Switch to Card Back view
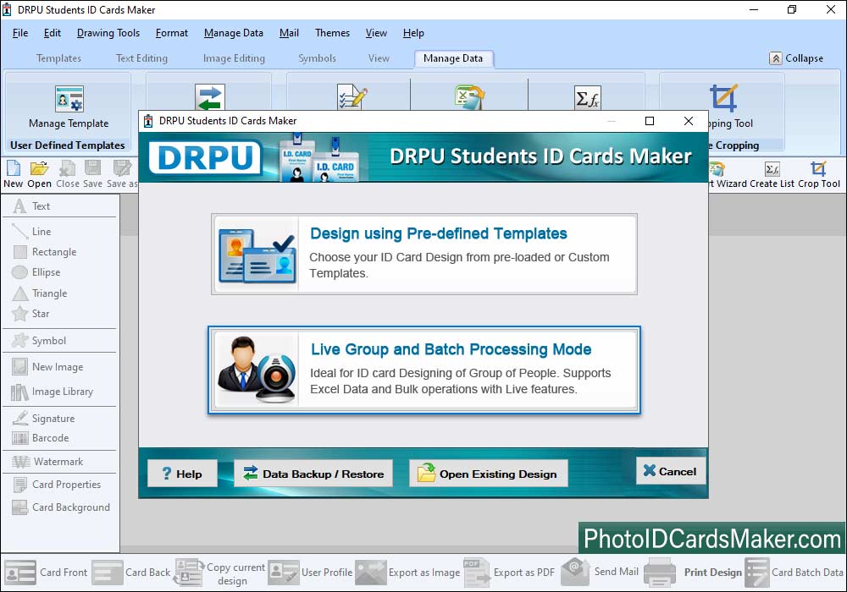The image size is (847, 592). [131, 572]
